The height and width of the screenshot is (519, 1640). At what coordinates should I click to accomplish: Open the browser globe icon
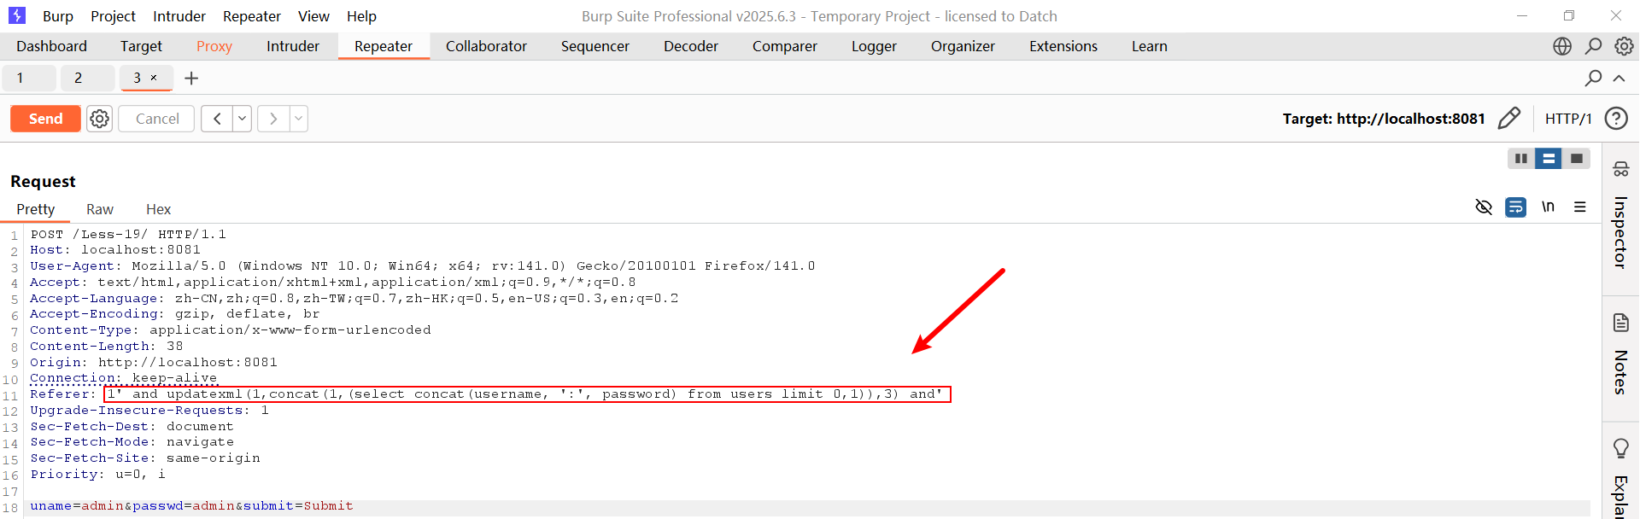click(x=1562, y=46)
